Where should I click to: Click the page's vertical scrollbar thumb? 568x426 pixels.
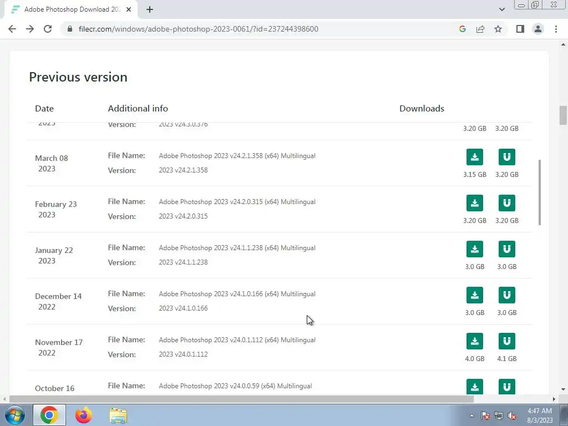(563, 115)
